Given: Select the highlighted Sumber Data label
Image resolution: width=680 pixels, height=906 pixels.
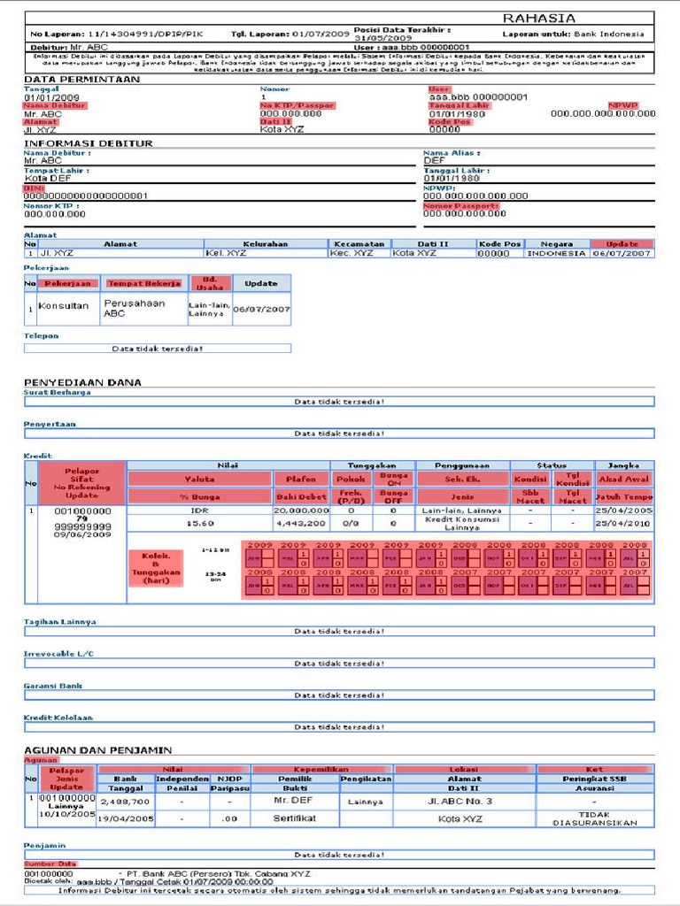Looking at the screenshot, I should point(50,864).
